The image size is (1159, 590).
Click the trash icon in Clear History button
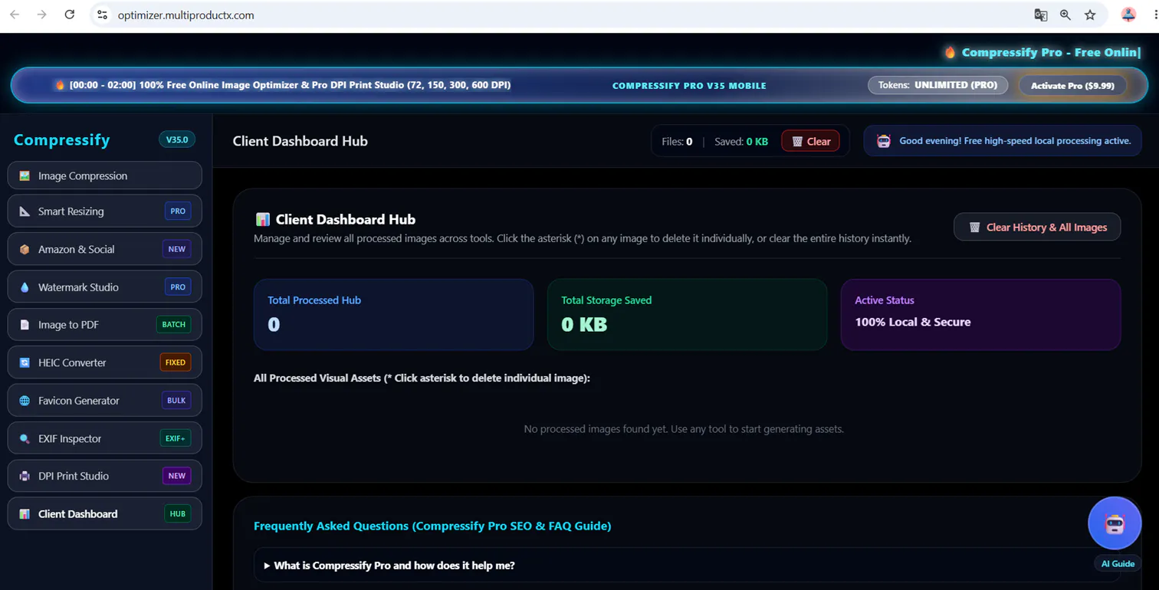(975, 227)
